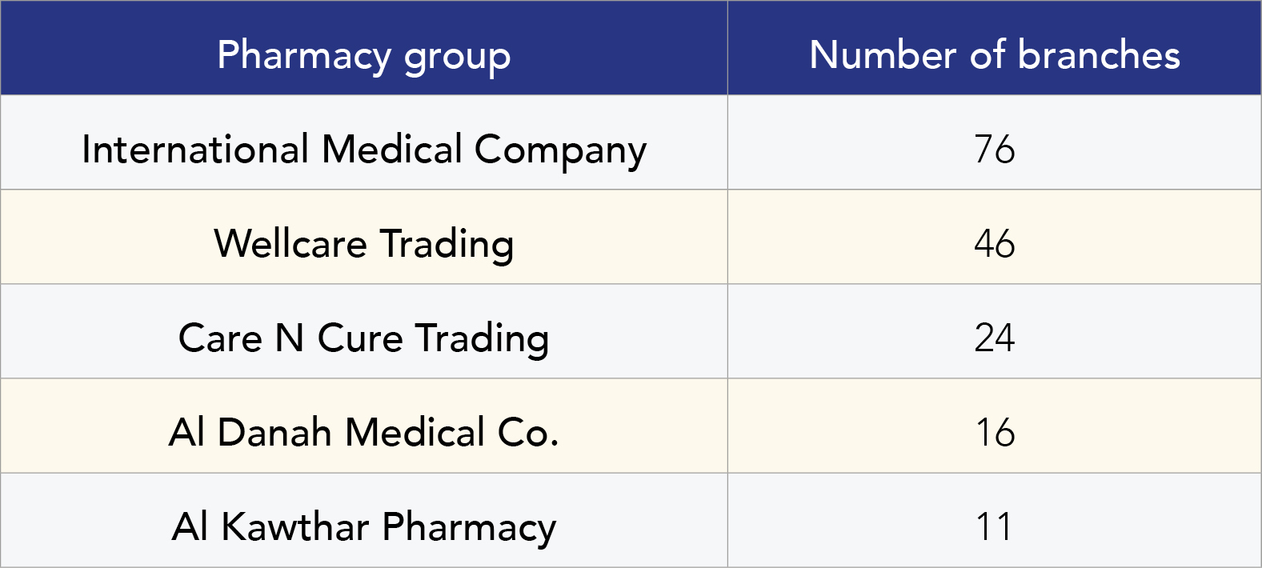
Task: Click the word "Wellcare" in the table
Action: tap(290, 243)
